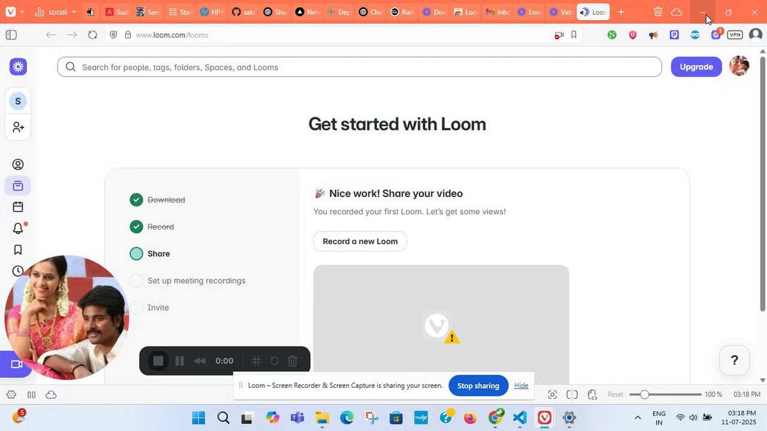Viewport: 767px width, 431px height.
Task: Delete the recording with trash icon
Action: coord(293,361)
